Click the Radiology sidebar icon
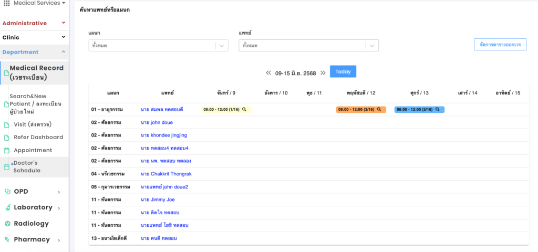The image size is (538, 252). (x=7, y=224)
